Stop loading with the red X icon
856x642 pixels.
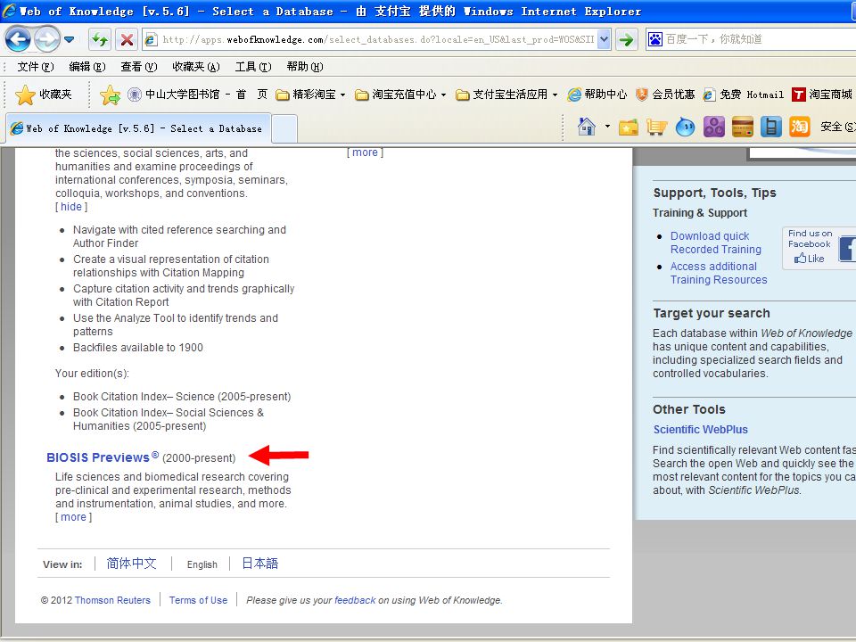point(127,39)
